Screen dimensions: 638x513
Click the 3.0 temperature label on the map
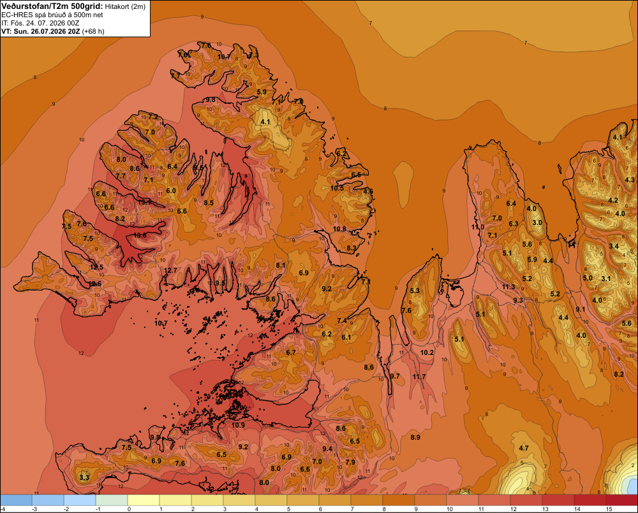537,222
